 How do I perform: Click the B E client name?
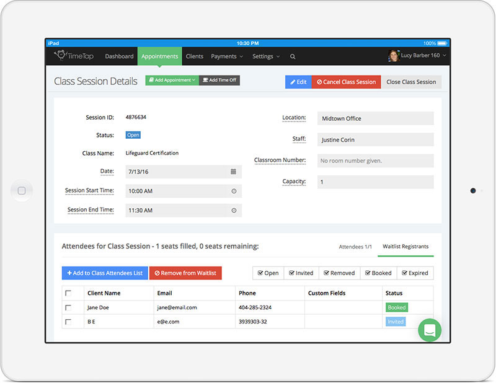tap(91, 322)
